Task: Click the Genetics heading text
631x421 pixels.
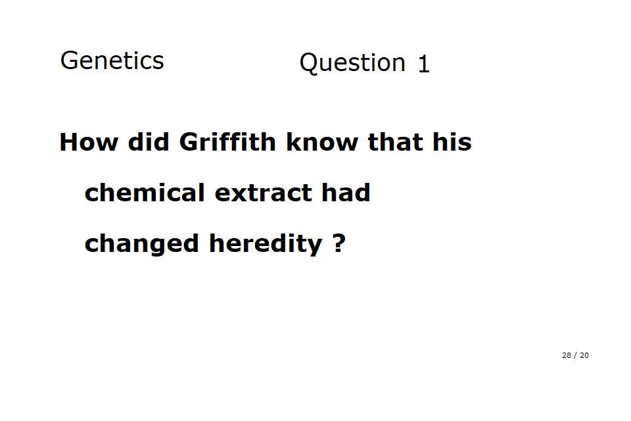Action: 112,61
